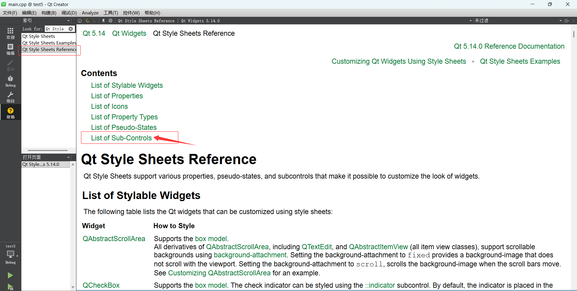
Task: Select 'Qt Style...s 5.14.0' open page entry
Action: [x=45, y=164]
